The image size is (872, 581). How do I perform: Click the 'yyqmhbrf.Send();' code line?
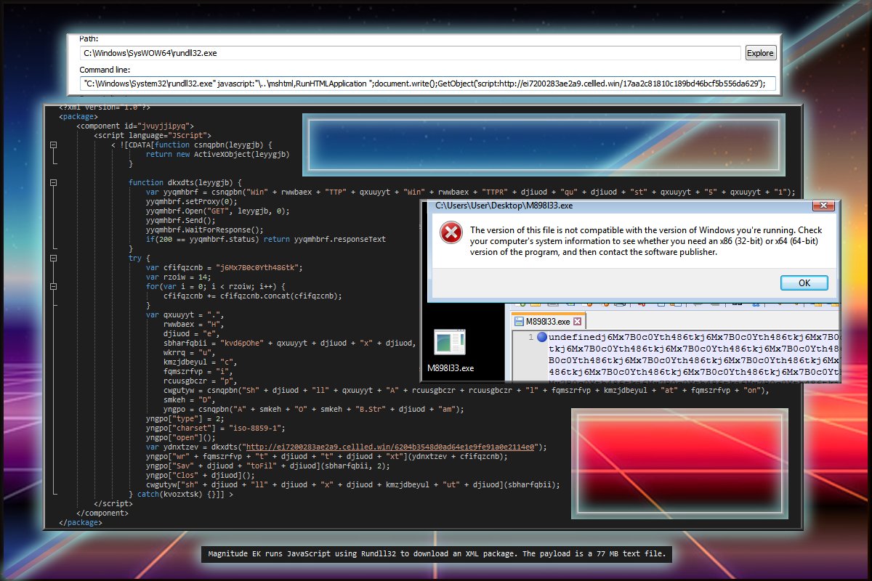click(180, 220)
